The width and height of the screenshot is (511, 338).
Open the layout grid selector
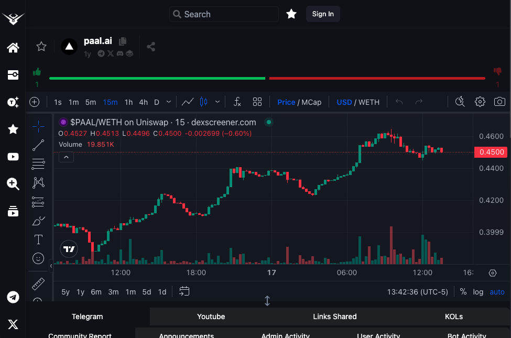tap(257, 102)
